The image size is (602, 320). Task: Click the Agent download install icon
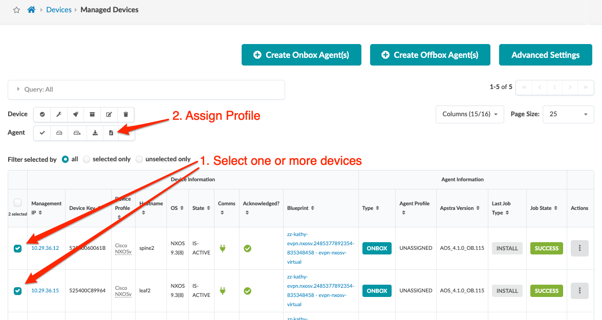pos(95,133)
